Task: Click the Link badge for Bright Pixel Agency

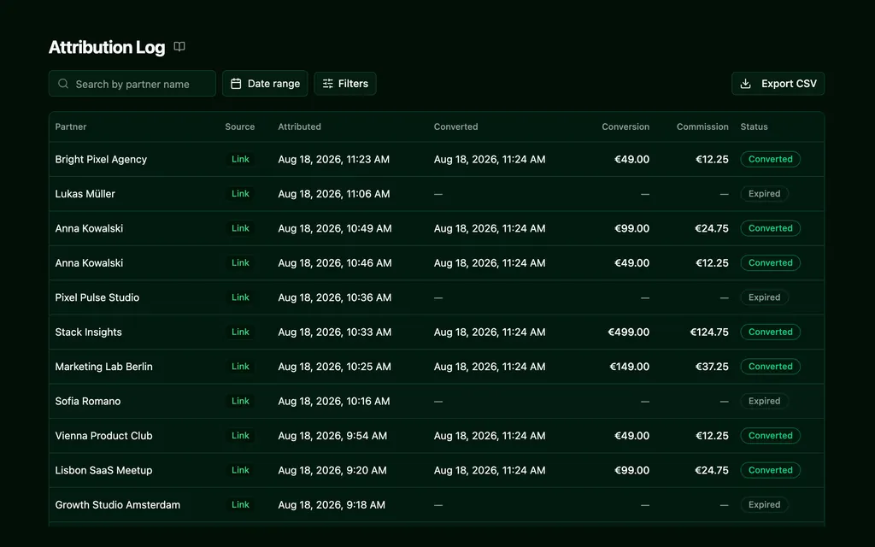Action: pos(240,159)
